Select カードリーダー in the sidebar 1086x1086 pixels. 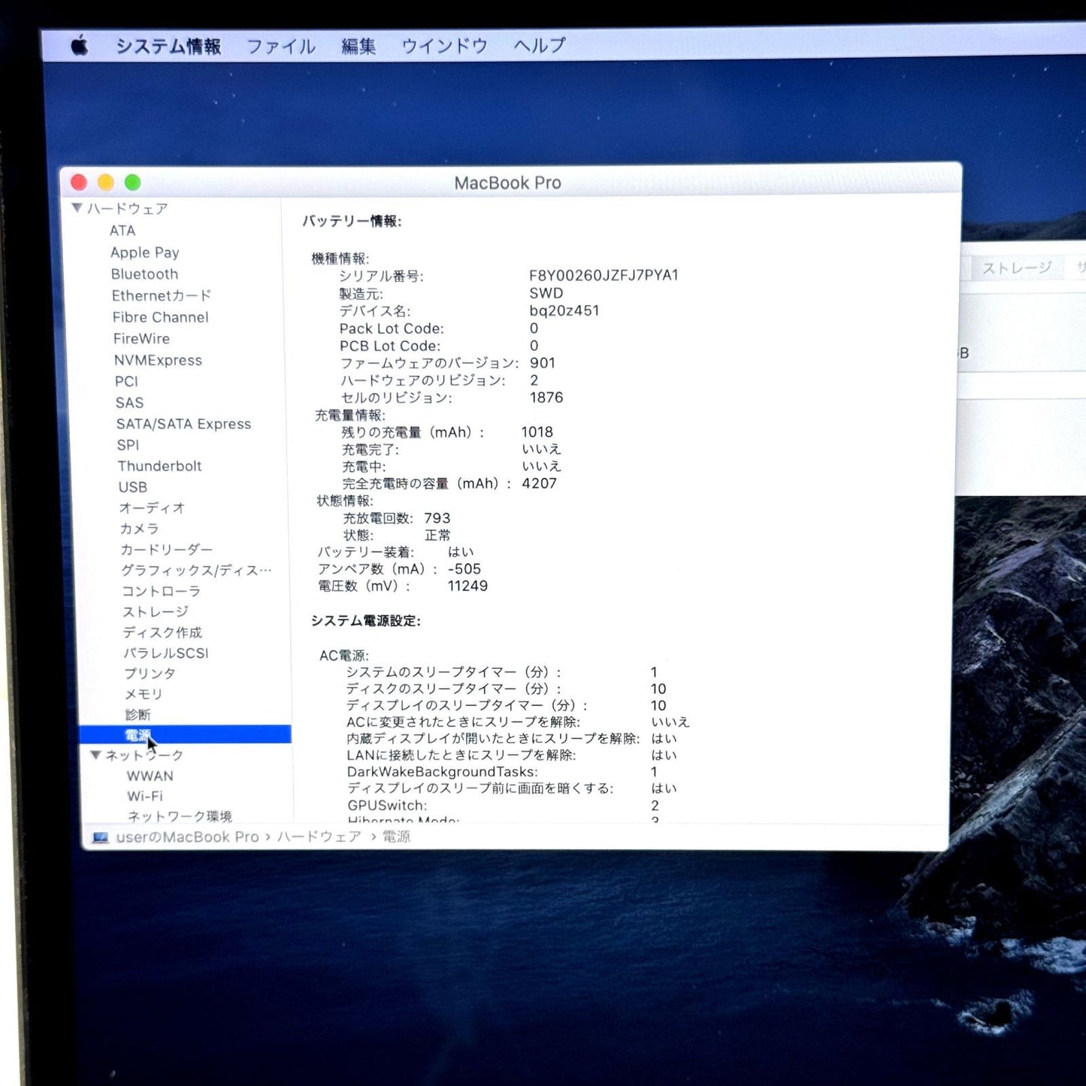pos(167,550)
